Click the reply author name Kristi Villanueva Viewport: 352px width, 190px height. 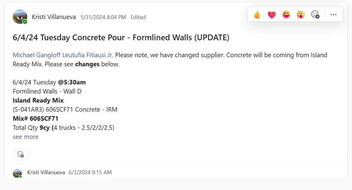(x=46, y=172)
